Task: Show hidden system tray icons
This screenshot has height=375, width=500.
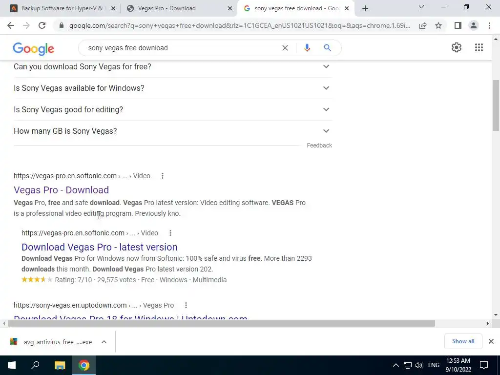Action: click(x=396, y=365)
